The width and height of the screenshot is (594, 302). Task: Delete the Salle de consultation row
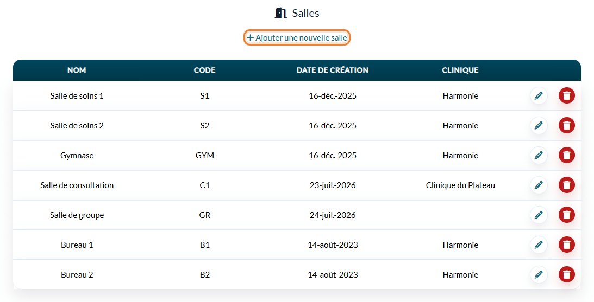tap(566, 185)
